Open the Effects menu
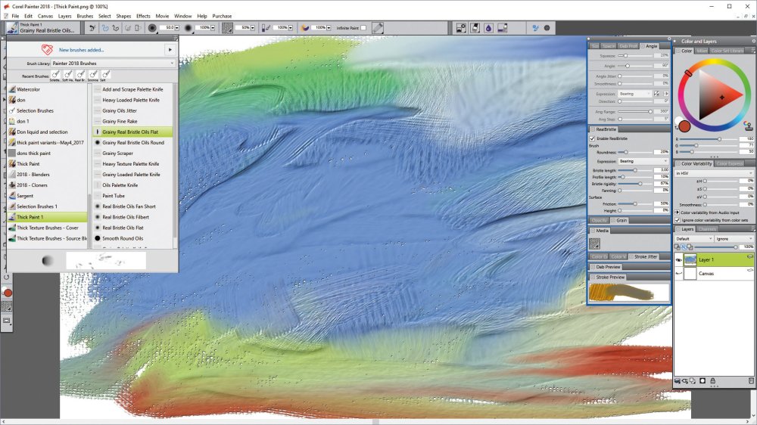The width and height of the screenshot is (757, 425). (x=143, y=16)
